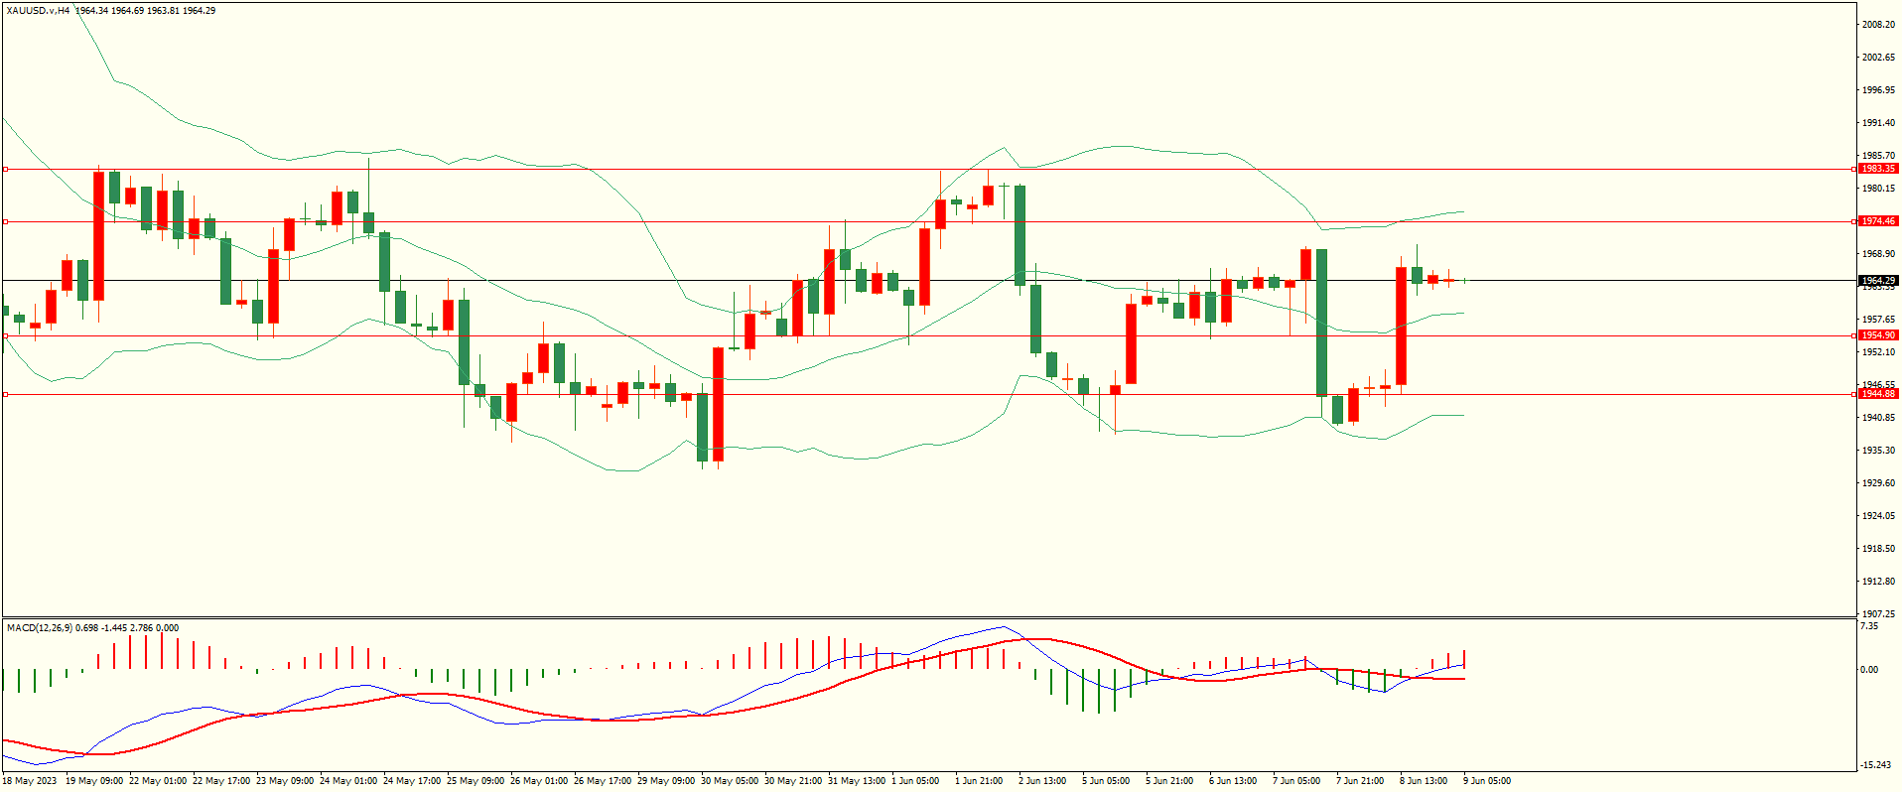This screenshot has width=1902, height=792.
Task: Click the 1912.80 price scale label
Action: pos(1878,582)
